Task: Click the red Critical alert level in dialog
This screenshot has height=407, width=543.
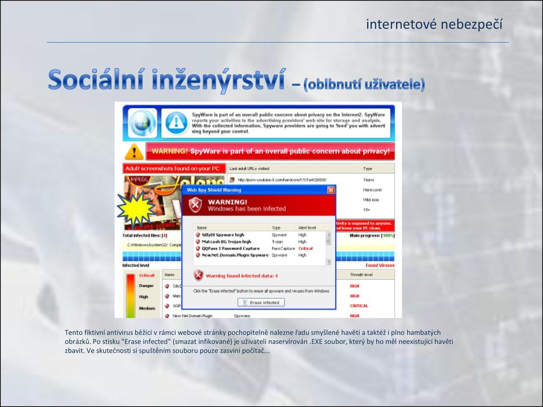Action: pyautogui.click(x=305, y=249)
